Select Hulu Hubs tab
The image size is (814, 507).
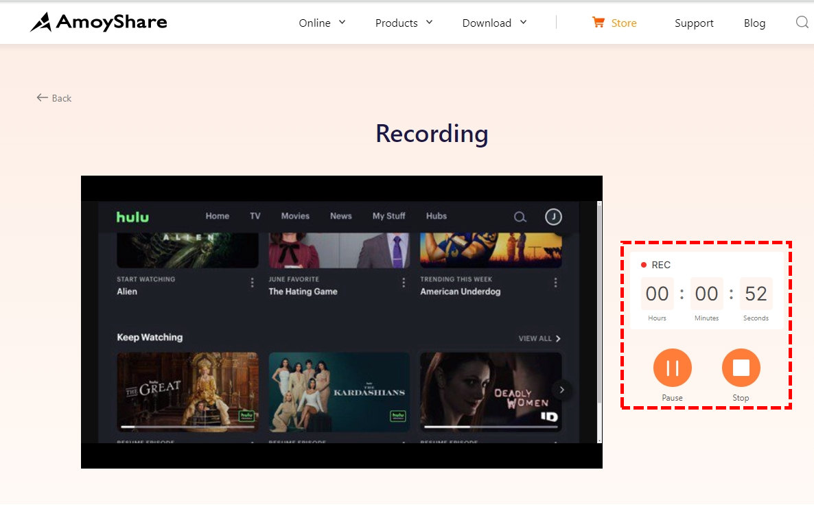(x=436, y=216)
